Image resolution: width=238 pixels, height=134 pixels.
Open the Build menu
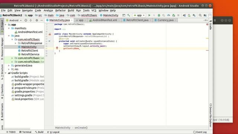tap(71, 10)
